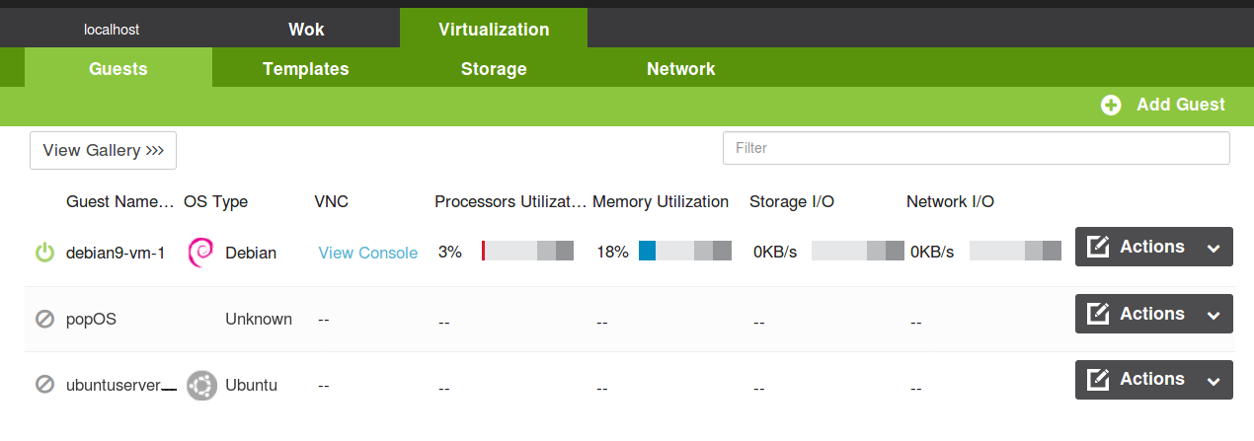
Task: Open the Actions dropdown for ubuntuserver
Action: [1154, 380]
